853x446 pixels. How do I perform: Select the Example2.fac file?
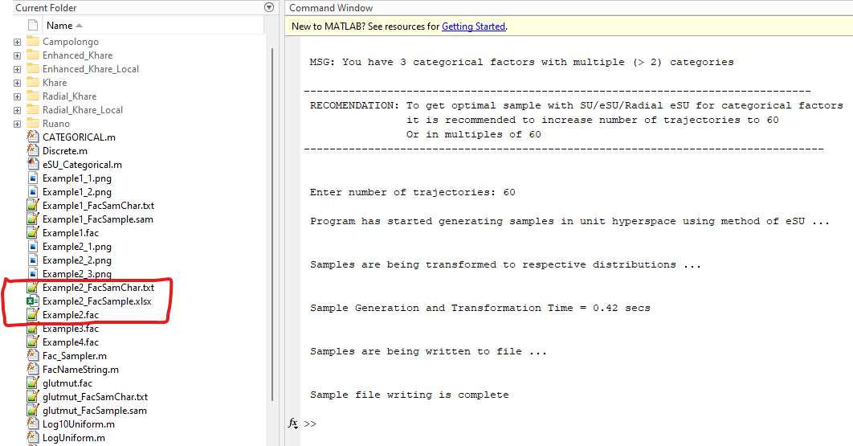pyautogui.click(x=71, y=315)
